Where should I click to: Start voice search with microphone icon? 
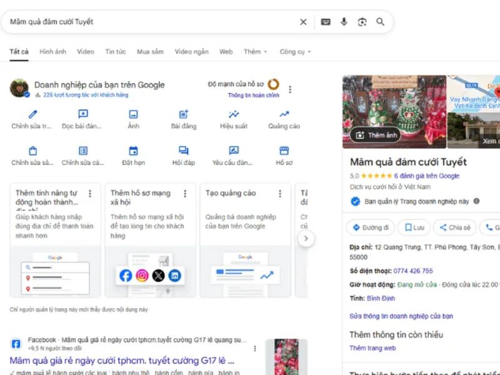pyautogui.click(x=344, y=22)
